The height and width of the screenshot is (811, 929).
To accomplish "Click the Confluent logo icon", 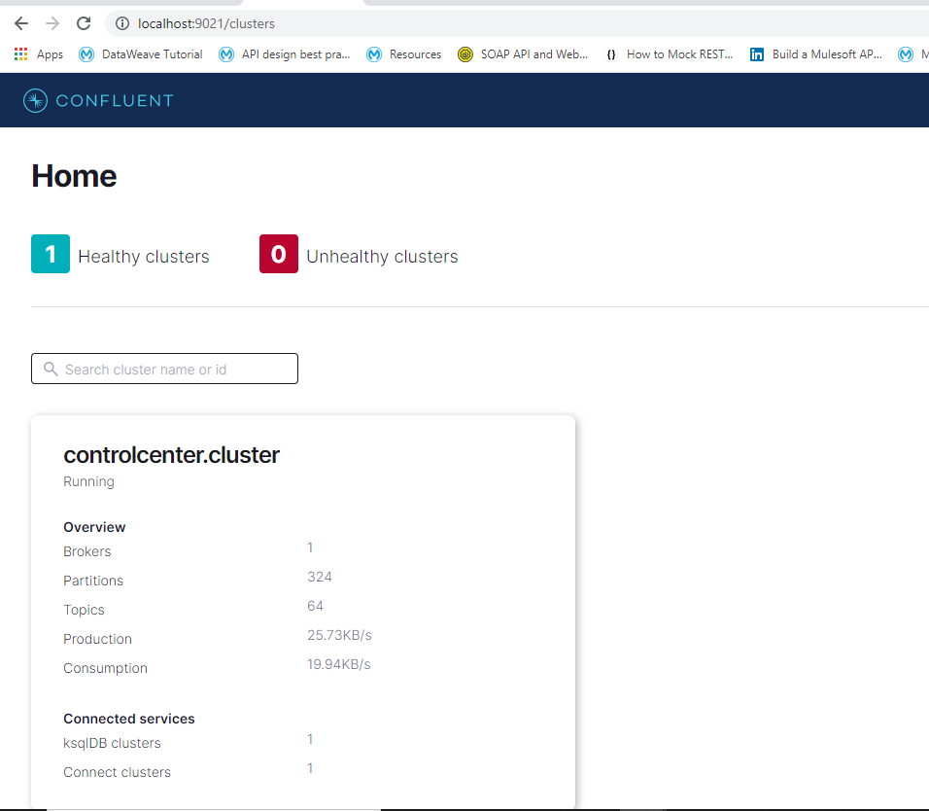I will 36,100.
